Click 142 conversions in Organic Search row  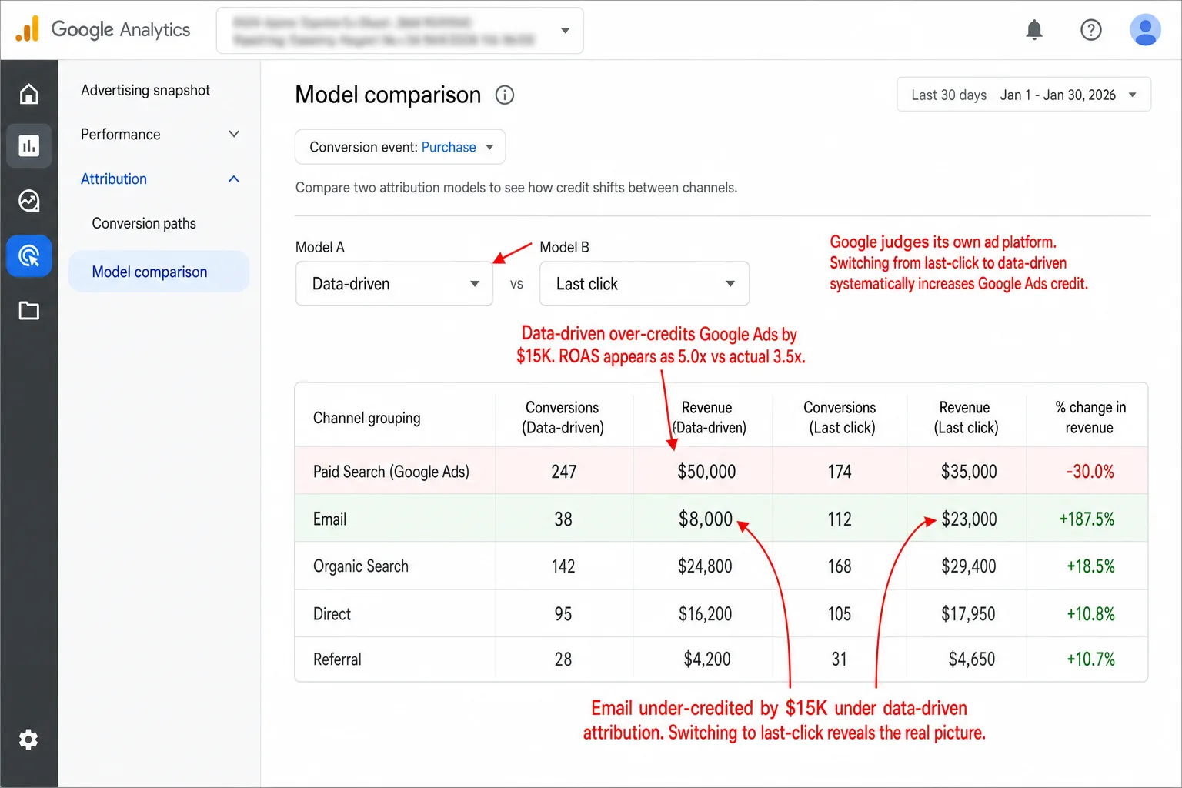pos(563,566)
